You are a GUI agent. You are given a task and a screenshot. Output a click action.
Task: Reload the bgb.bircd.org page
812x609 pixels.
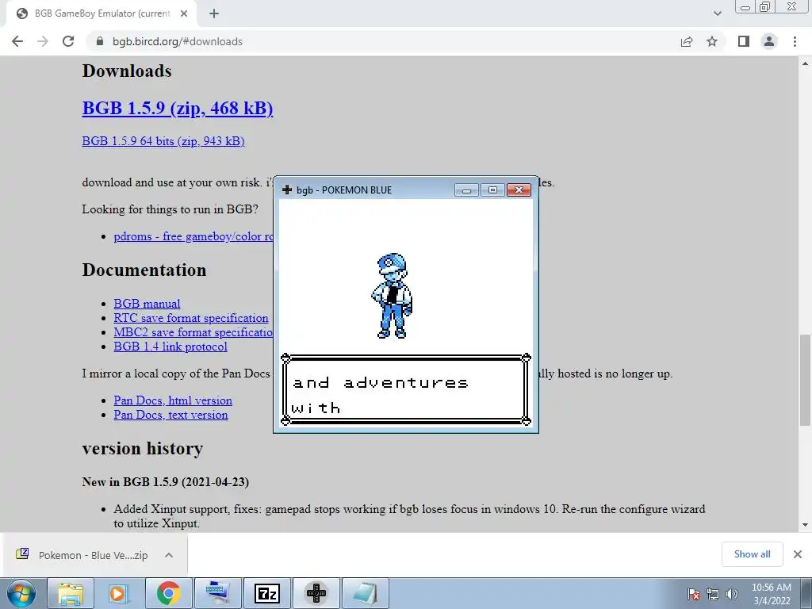tap(68, 41)
